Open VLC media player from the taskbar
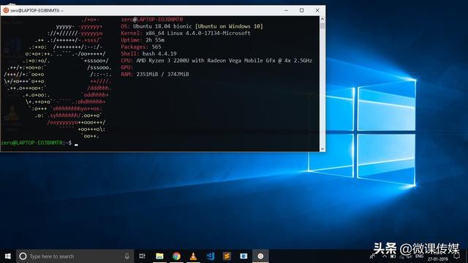 coord(193,256)
